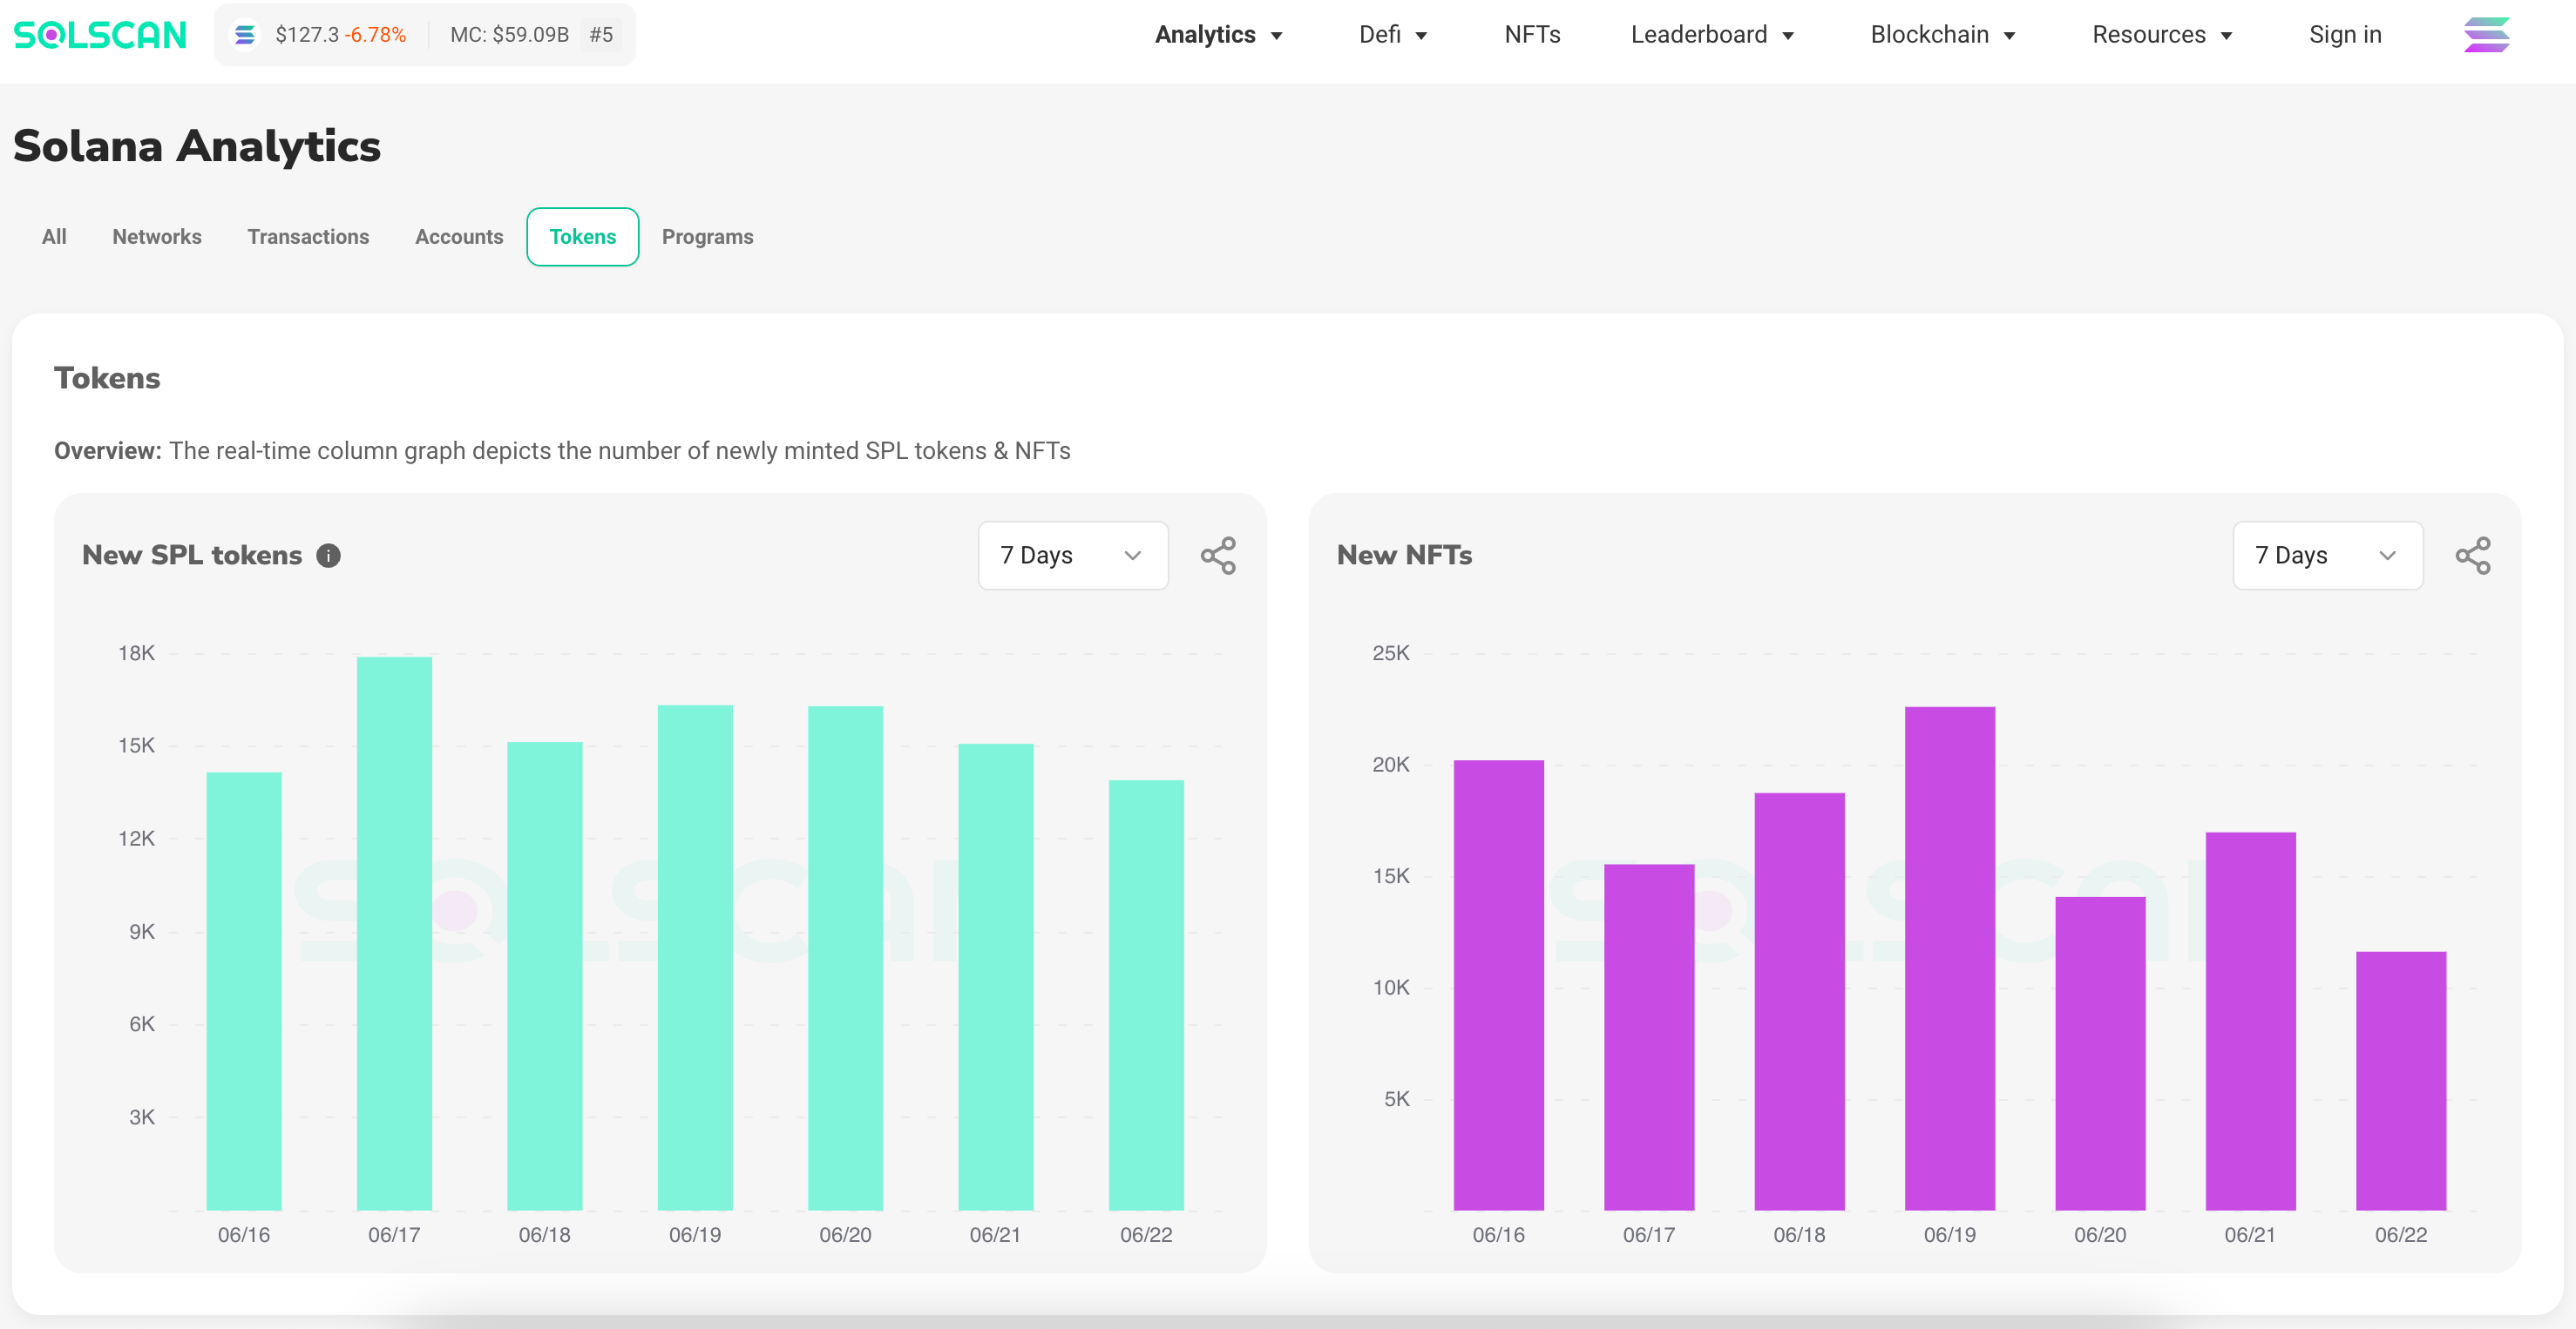Click the 06/16 bar in SPL tokens chart
The image size is (2576, 1329).
(244, 991)
